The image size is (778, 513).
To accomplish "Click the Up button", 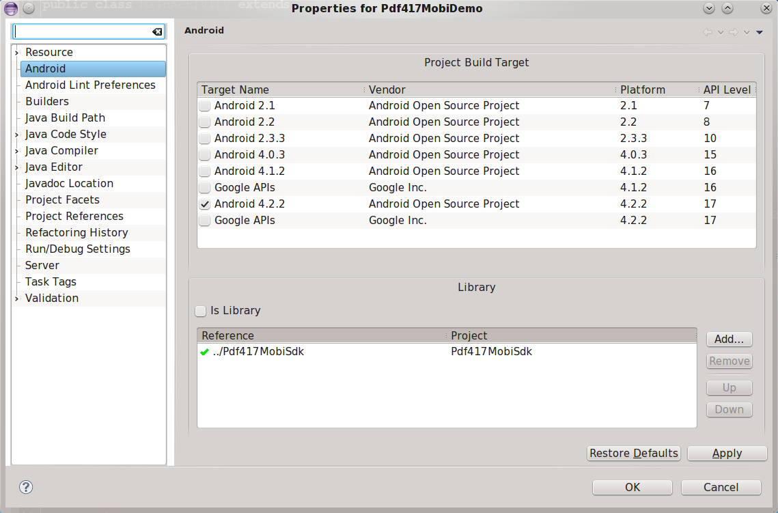I will (729, 388).
